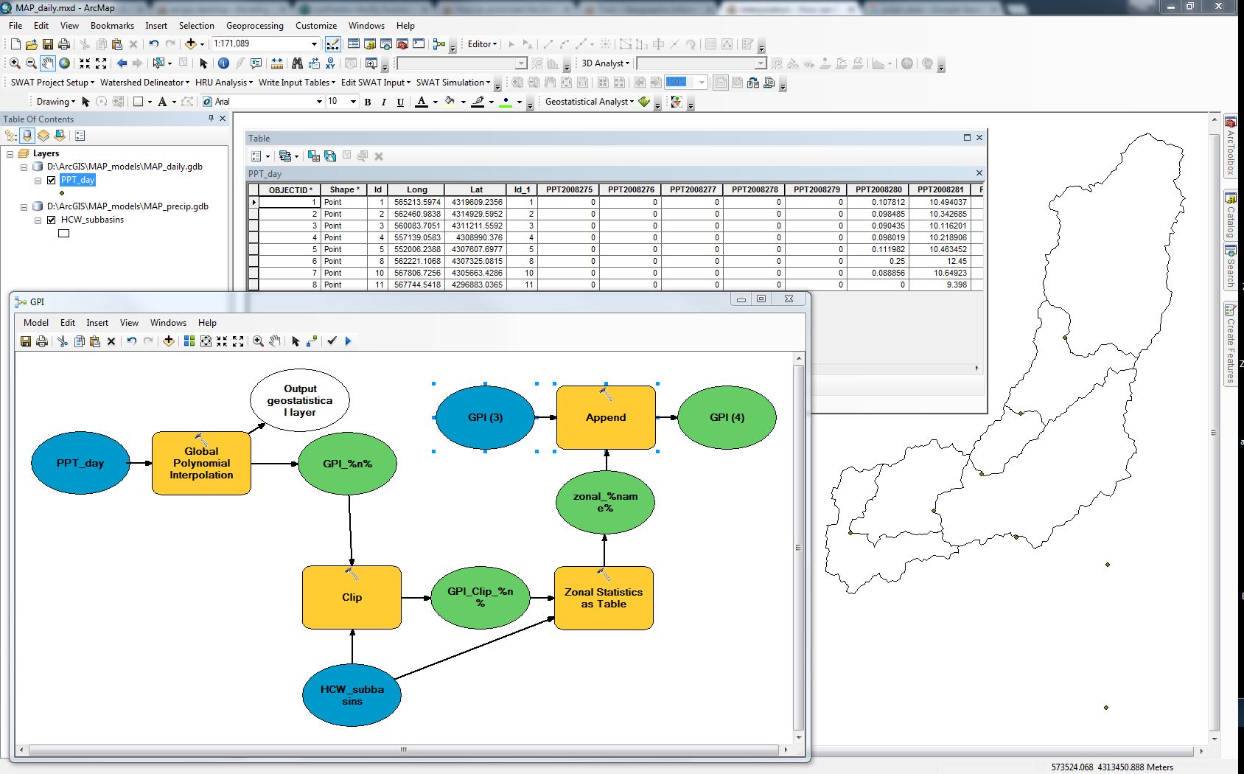Undo last action in GPI model
The height and width of the screenshot is (774, 1244).
point(131,341)
